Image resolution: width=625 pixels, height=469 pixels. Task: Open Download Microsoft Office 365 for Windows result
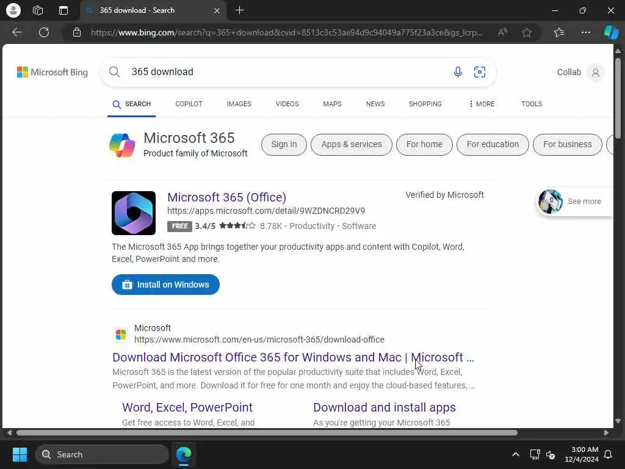pos(293,357)
